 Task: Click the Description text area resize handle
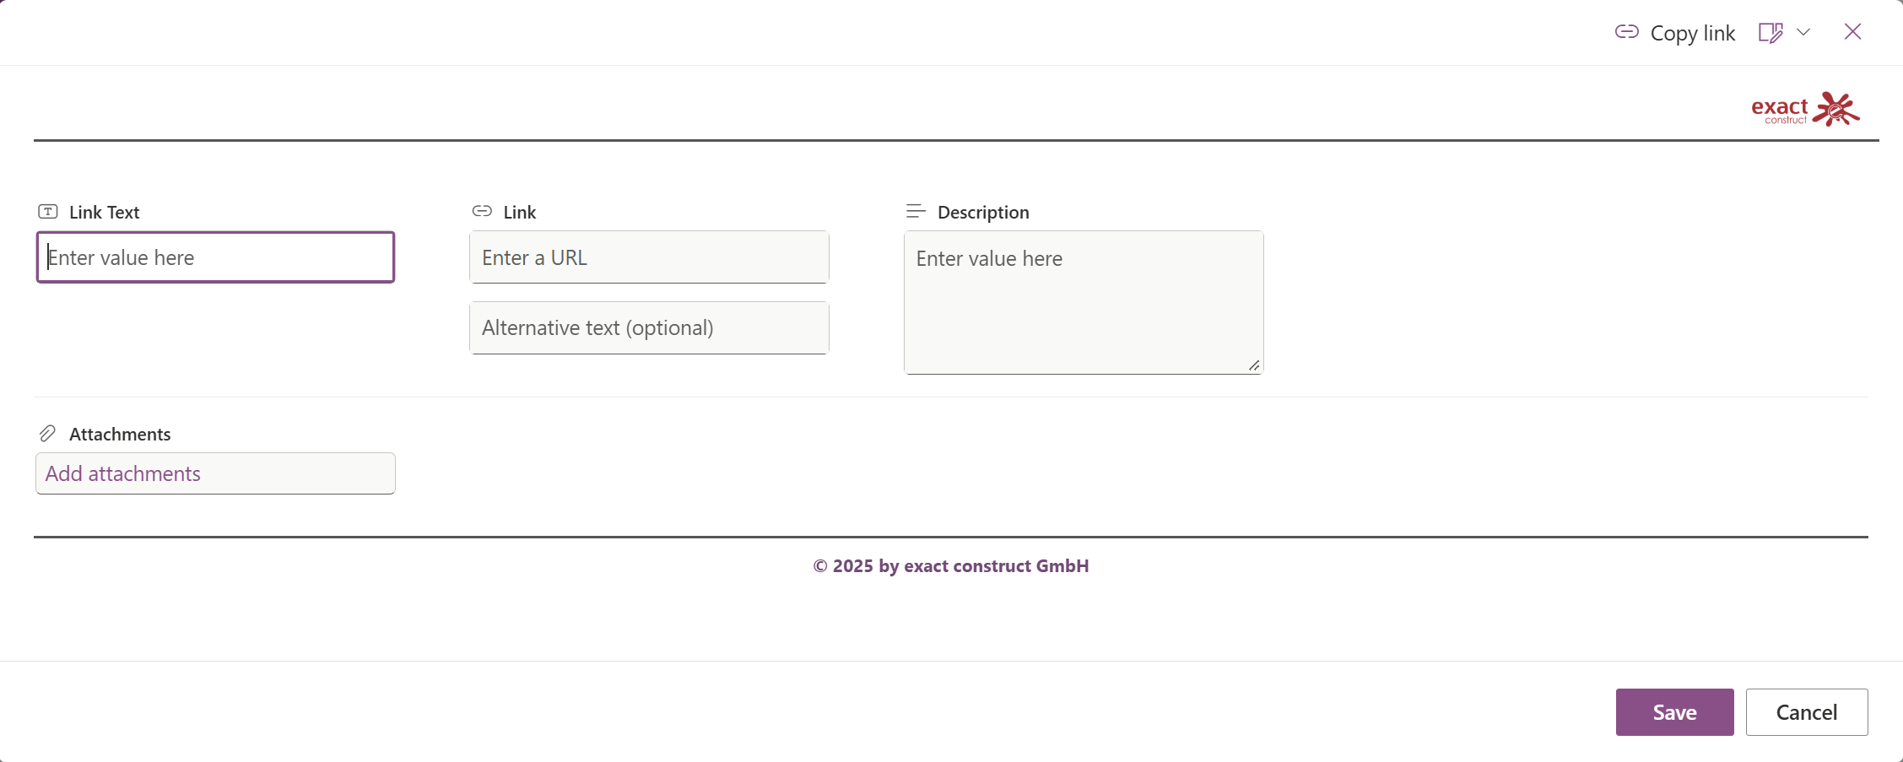pos(1254,365)
